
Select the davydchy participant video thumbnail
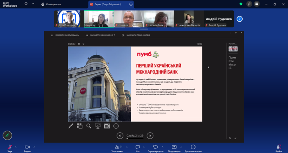pos(99,19)
